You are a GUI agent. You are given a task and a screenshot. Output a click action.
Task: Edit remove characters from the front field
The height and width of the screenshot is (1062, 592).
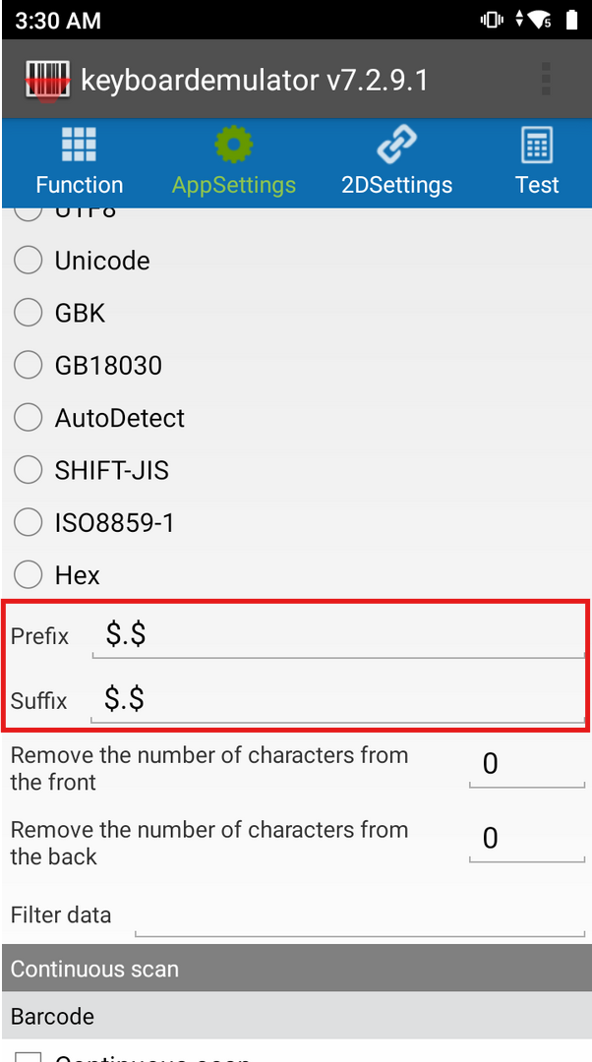tap(527, 764)
